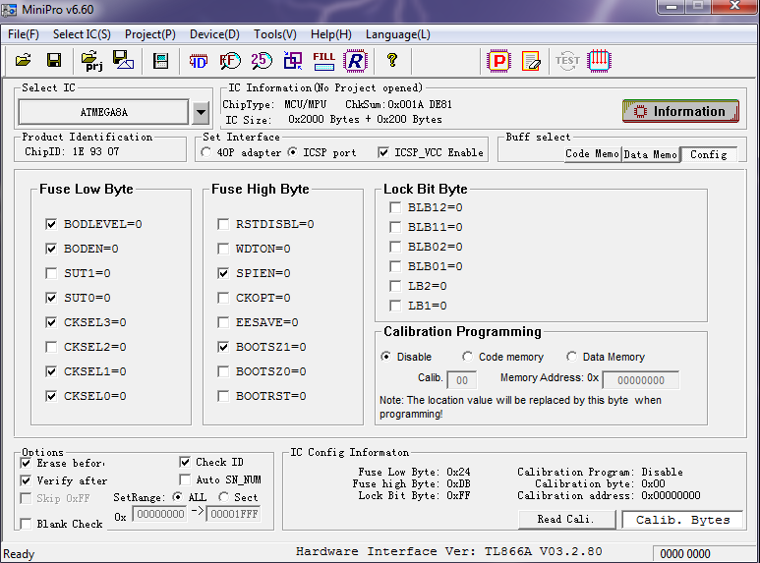The height and width of the screenshot is (563, 760).
Task: Select the 40P adapter radio button
Action: click(x=206, y=152)
